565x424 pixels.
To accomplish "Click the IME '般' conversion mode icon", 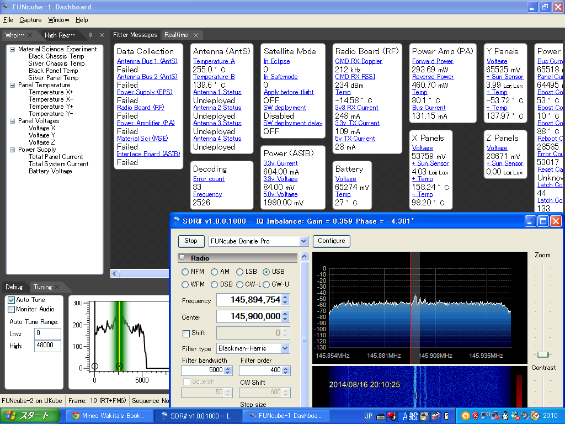I will (x=414, y=416).
